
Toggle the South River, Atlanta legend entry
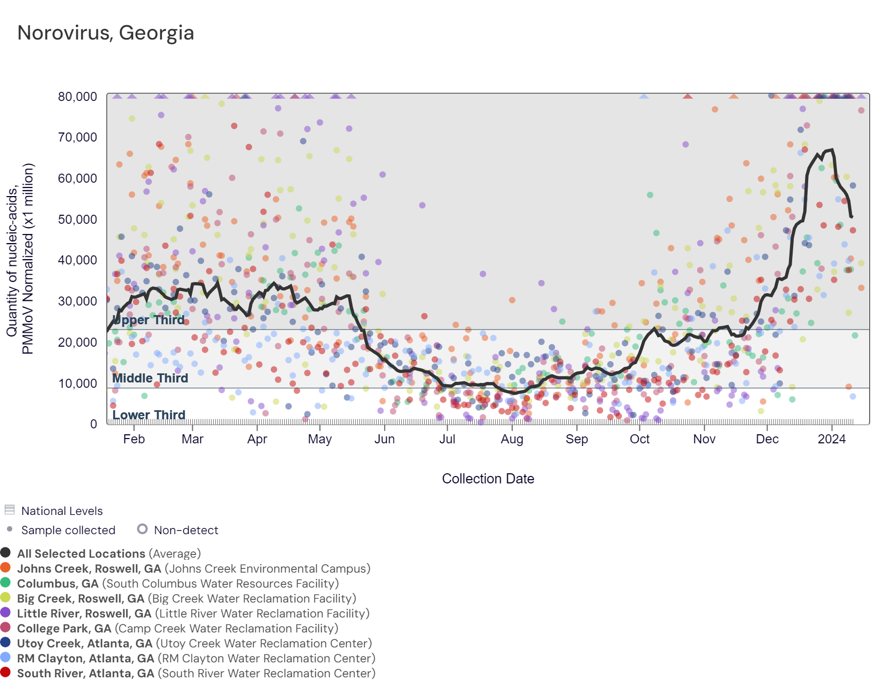tap(196, 673)
